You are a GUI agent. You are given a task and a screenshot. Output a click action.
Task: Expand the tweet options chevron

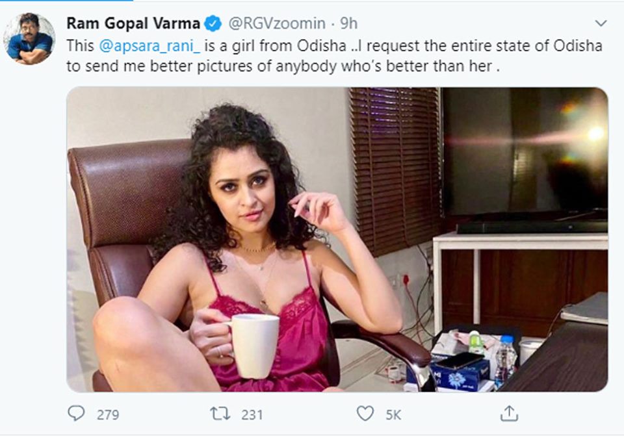point(601,23)
